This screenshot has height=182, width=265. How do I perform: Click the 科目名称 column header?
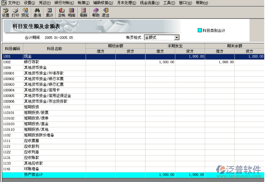click(54, 49)
